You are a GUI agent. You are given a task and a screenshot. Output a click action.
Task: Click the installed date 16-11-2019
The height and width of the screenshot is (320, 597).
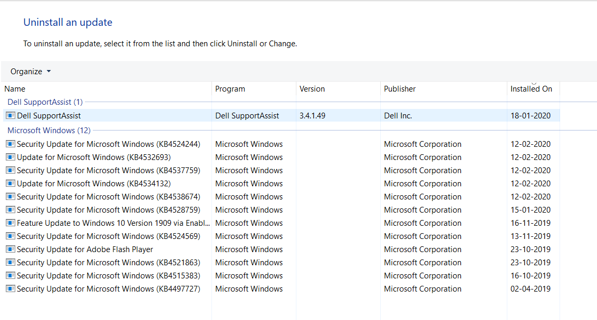pyautogui.click(x=531, y=223)
